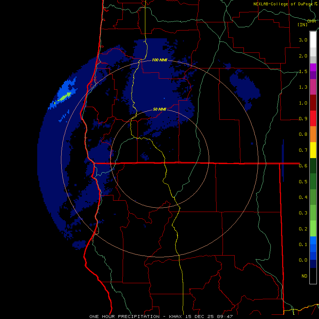The height and width of the screenshot is (319, 319).
Task: Select the dark red legend swatch
Action: pos(313,103)
